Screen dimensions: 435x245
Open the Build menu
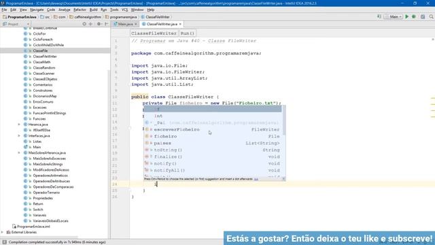point(94,10)
